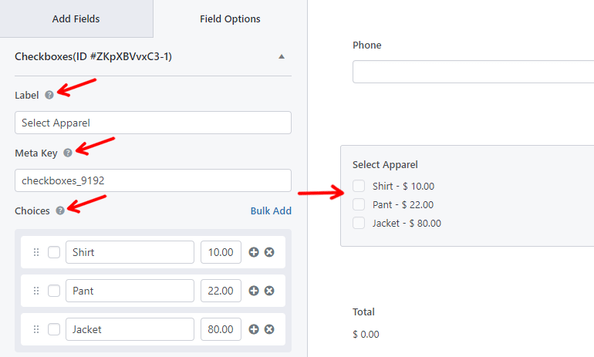This screenshot has height=357, width=594.
Task: Click the help icon next to Label
Action: coord(49,95)
